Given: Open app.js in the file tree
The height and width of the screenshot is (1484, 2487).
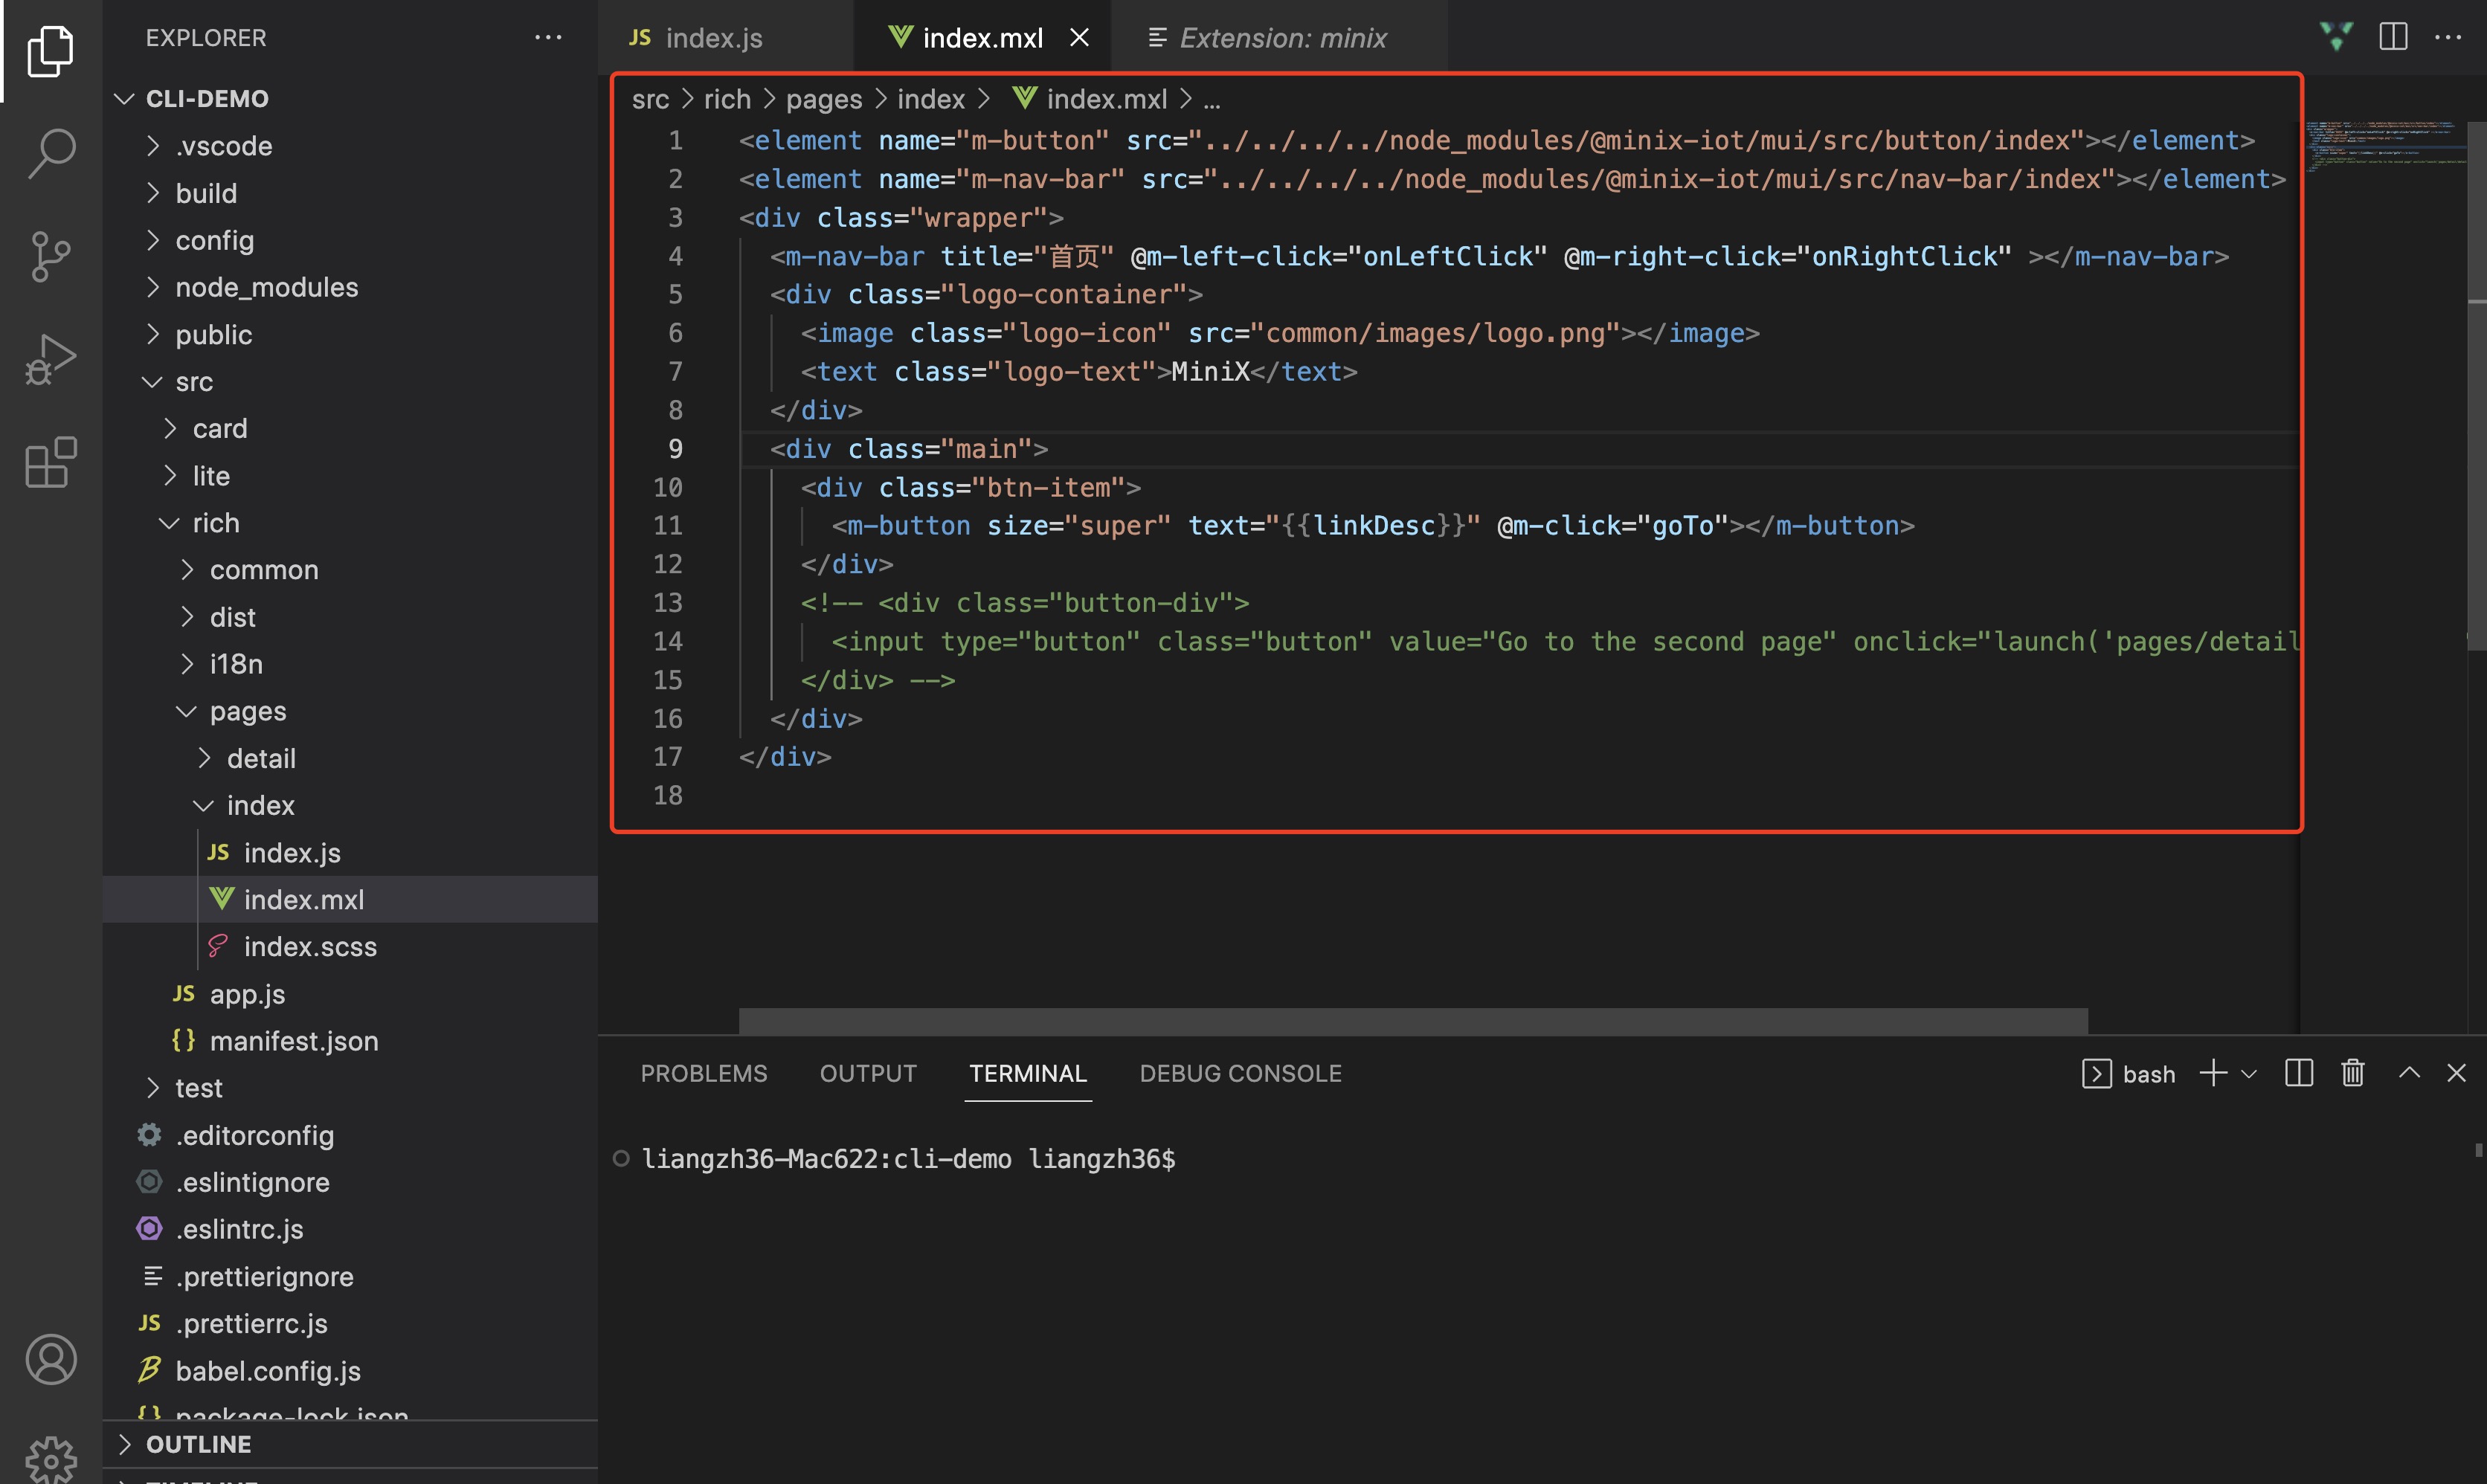Looking at the screenshot, I should point(350,994).
